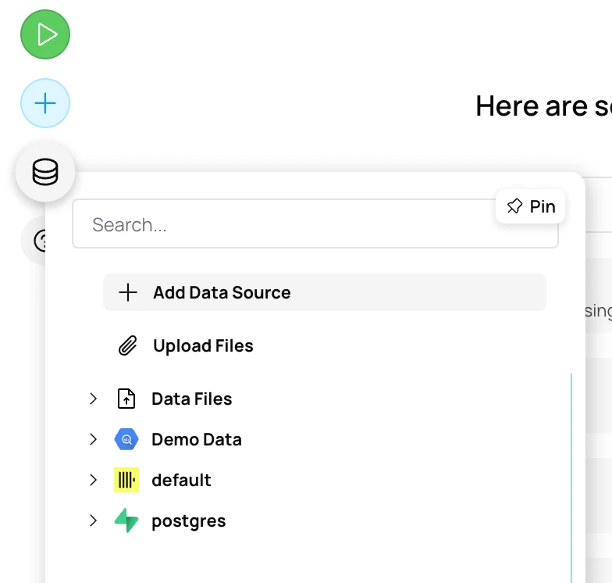612x583 pixels.
Task: Click the paperclip Upload Files icon
Action: 127,345
